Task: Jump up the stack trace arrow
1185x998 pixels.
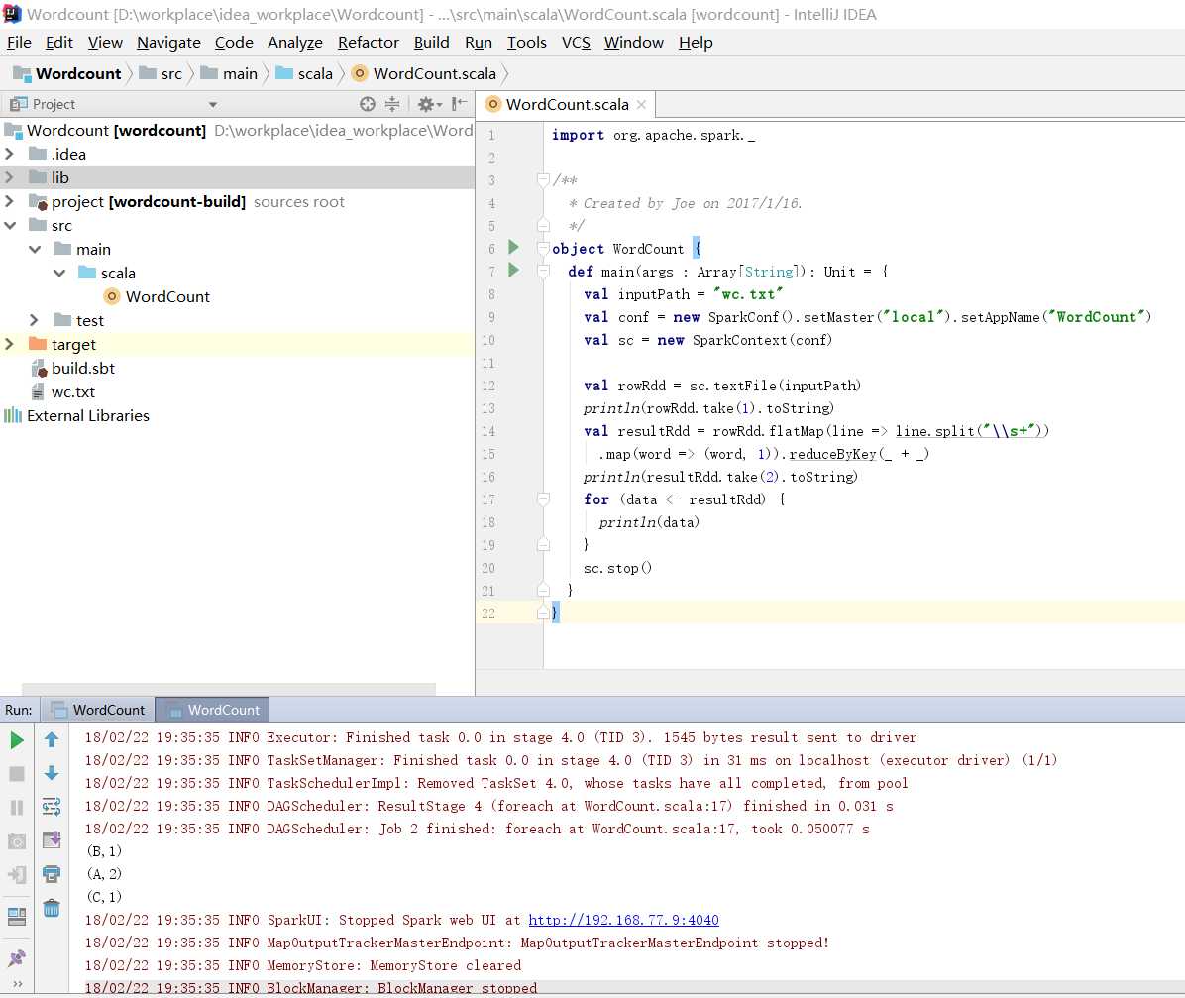Action: click(x=52, y=740)
